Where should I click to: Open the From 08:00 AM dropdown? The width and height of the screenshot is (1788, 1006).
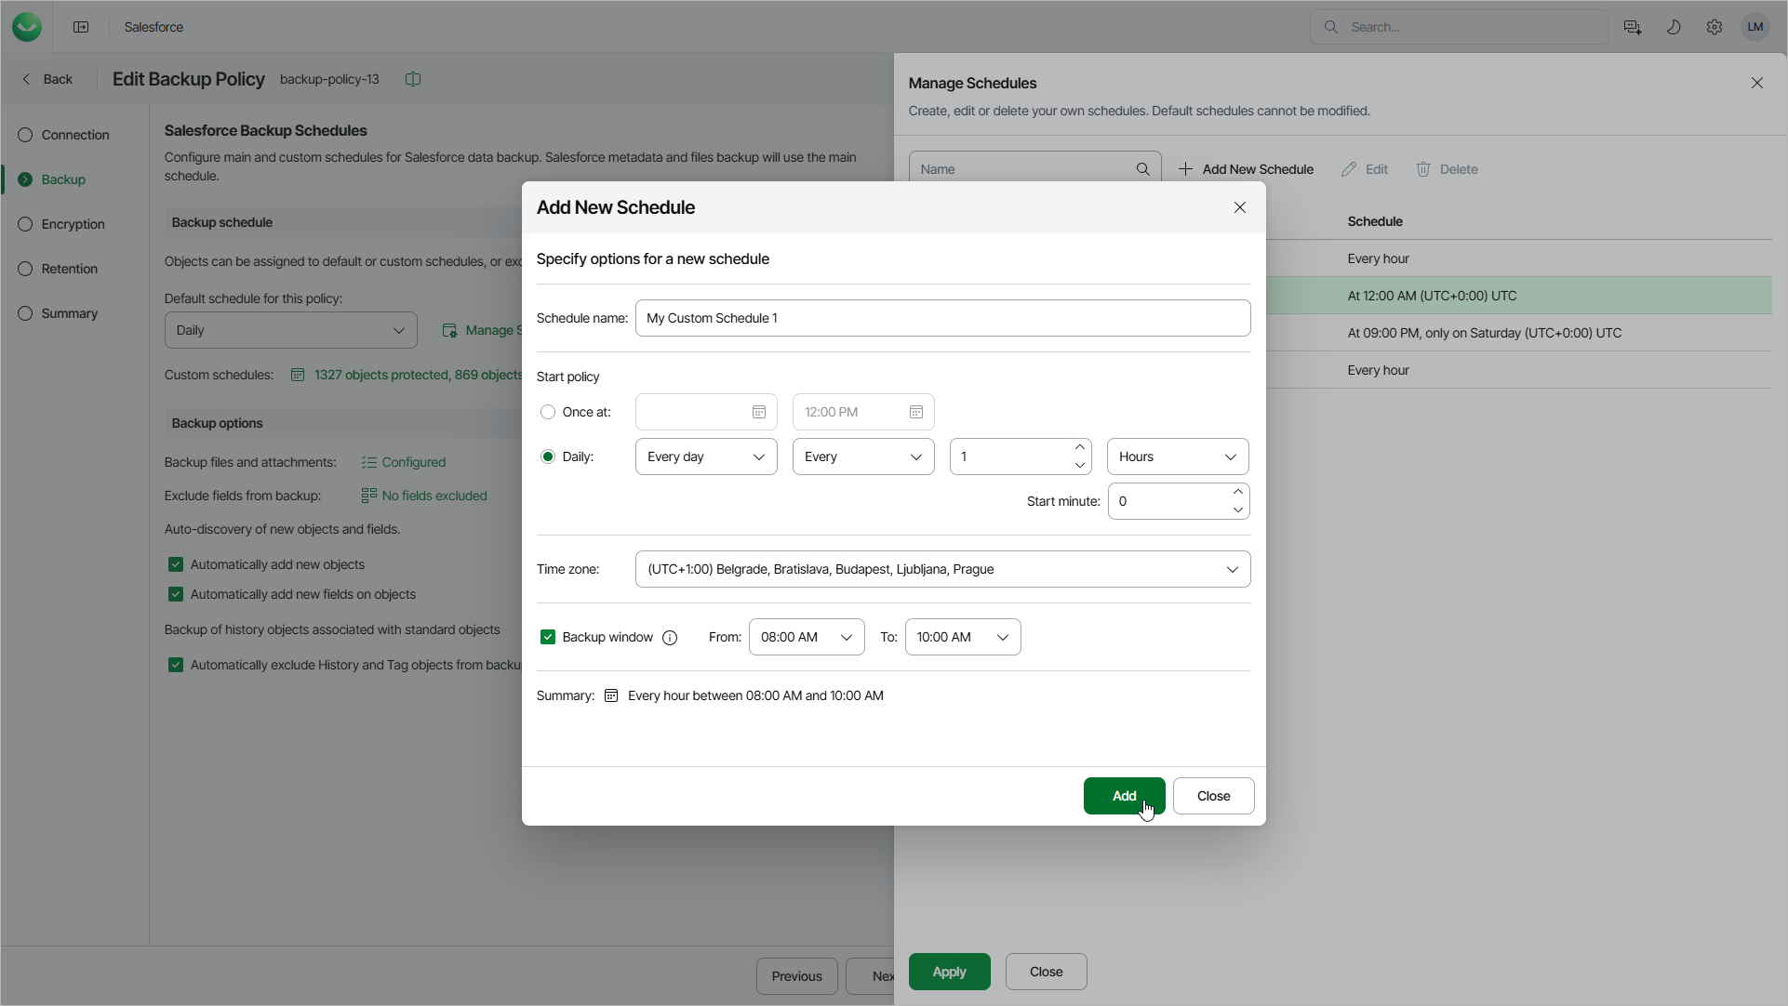tap(806, 638)
